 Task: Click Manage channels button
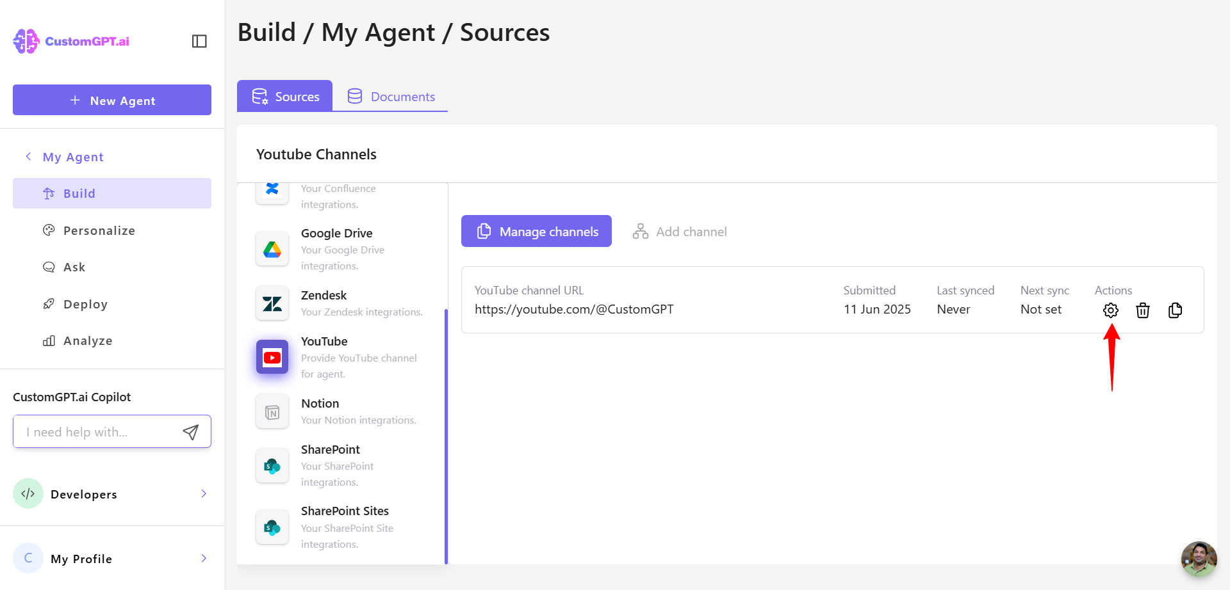pos(536,231)
